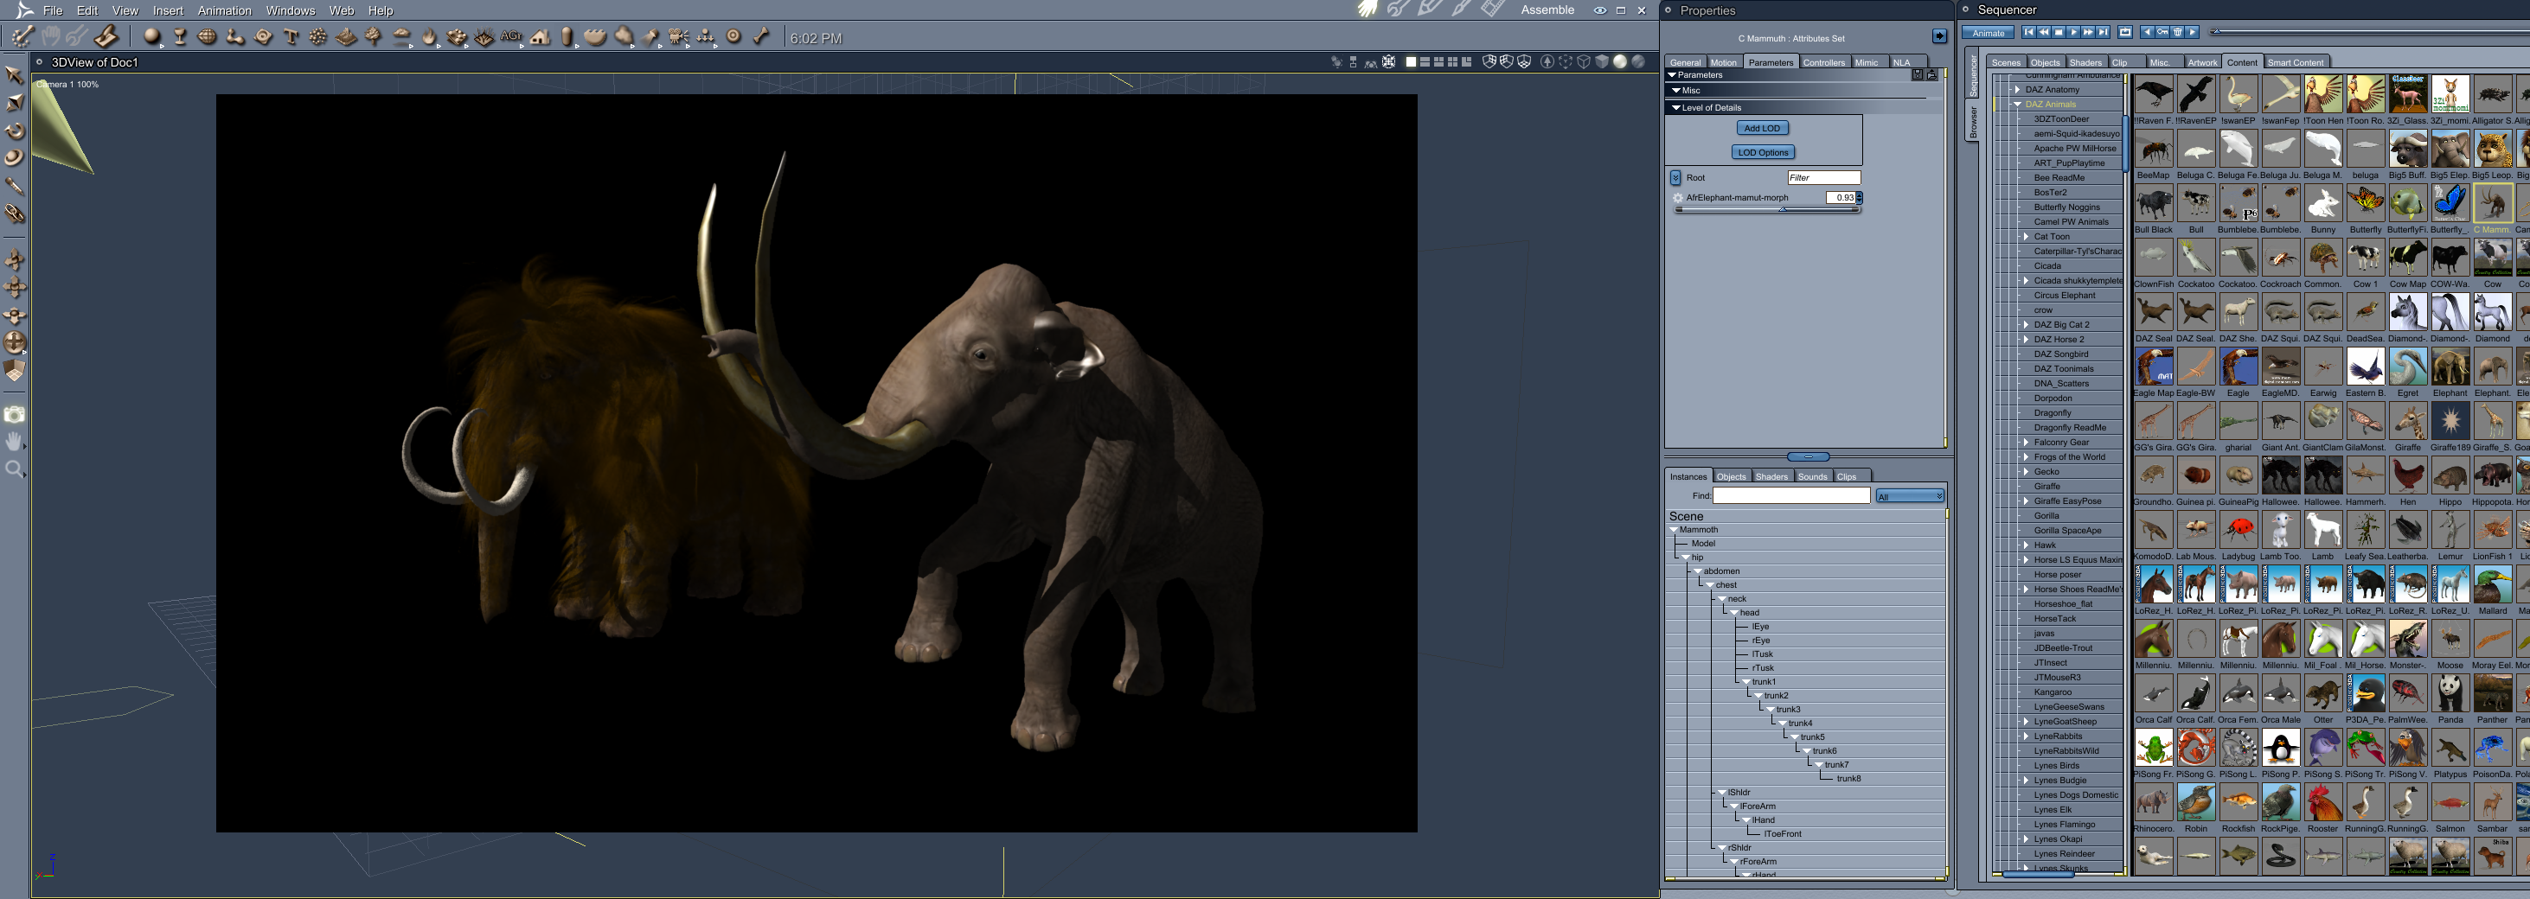The image size is (2530, 899).
Task: Toggle single-view layout in 3DView
Action: 1411,62
